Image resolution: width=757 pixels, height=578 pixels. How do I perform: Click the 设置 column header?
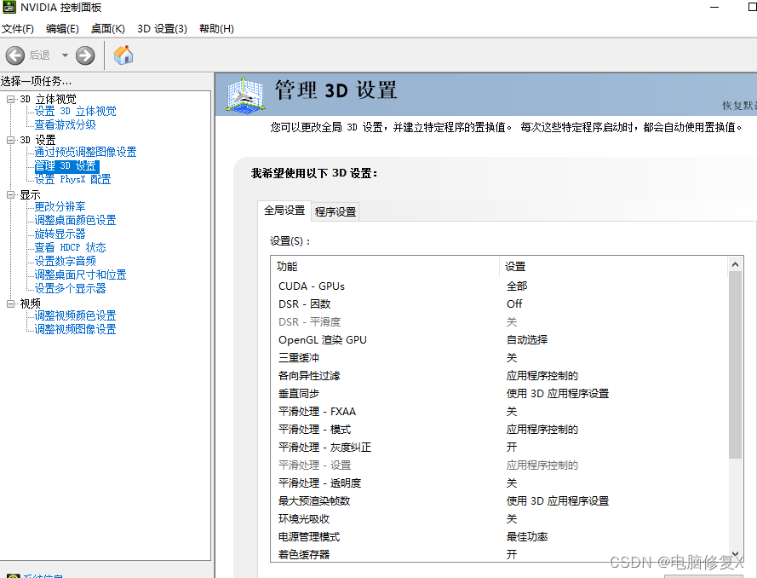click(x=614, y=266)
